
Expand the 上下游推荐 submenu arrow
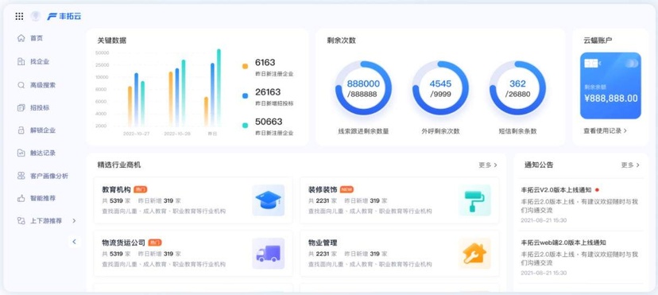pyautogui.click(x=74, y=221)
